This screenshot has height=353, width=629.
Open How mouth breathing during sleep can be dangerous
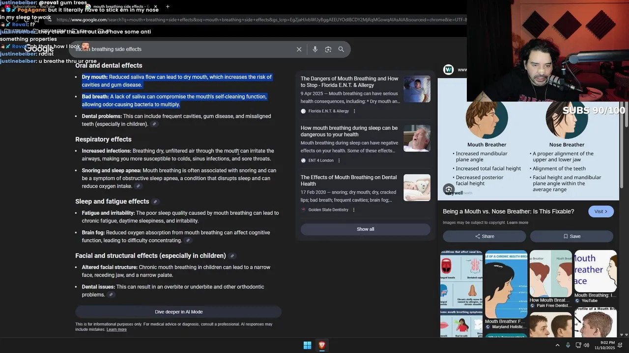pos(349,131)
